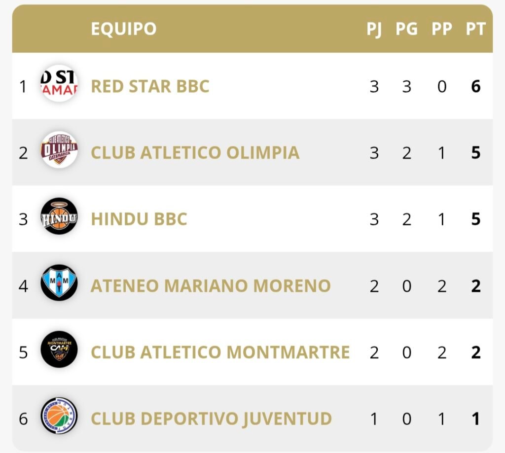Select the Club Deportivo Juventud logo
Screen dimensions: 505x453
point(59,416)
